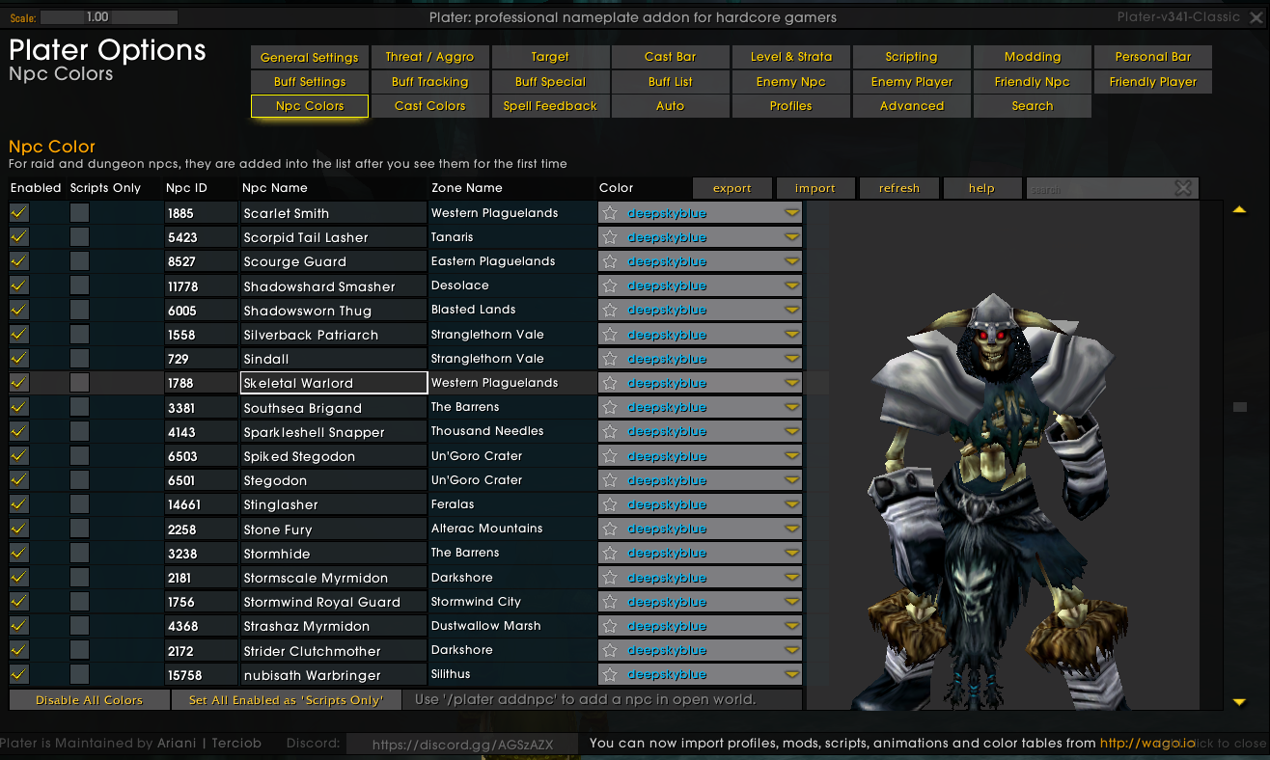Click the star icon in Stormwind Royal Guard row

tap(610, 602)
